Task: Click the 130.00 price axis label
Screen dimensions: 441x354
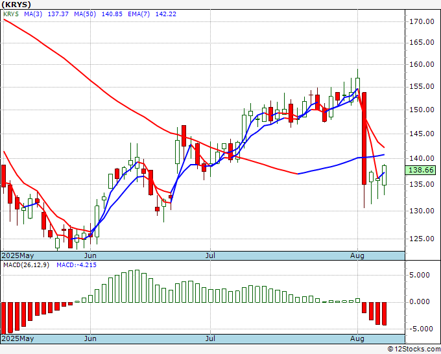Action: click(422, 211)
